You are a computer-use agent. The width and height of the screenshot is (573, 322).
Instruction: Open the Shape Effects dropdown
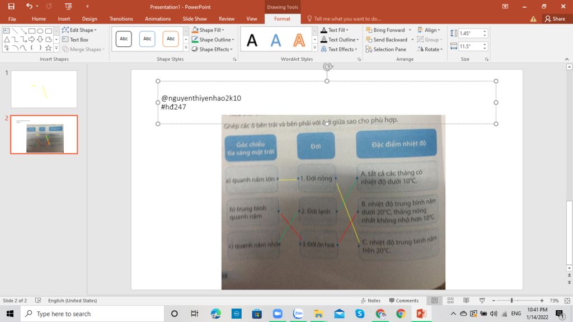[212, 49]
